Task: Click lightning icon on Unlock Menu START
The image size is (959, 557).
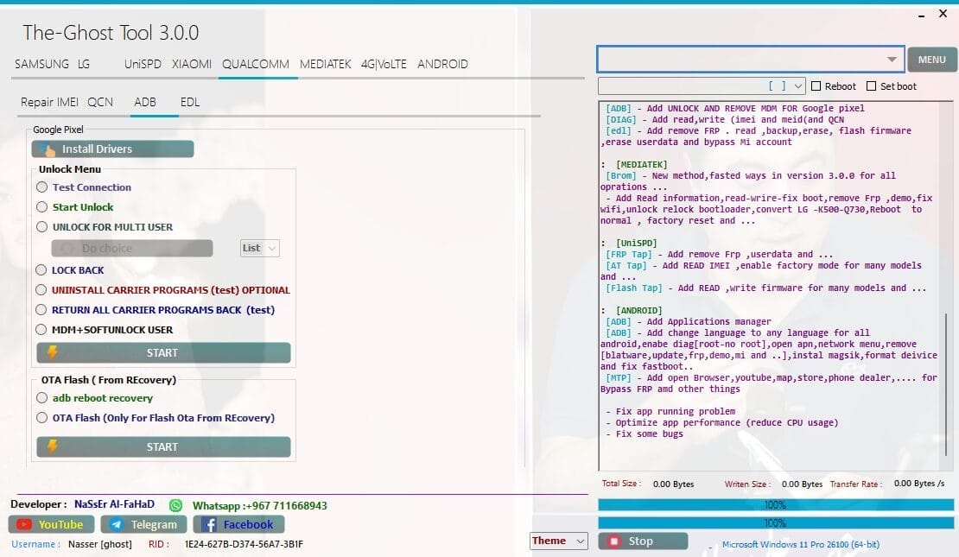Action: [x=52, y=352]
